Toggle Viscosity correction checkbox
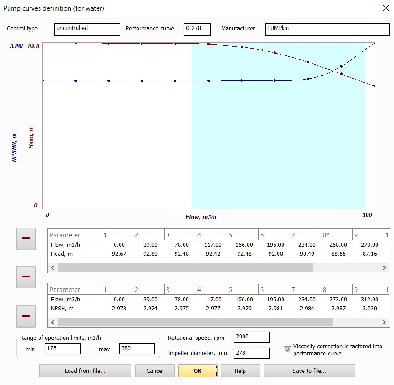Viewport: 394px width, 385px height. coord(287,350)
